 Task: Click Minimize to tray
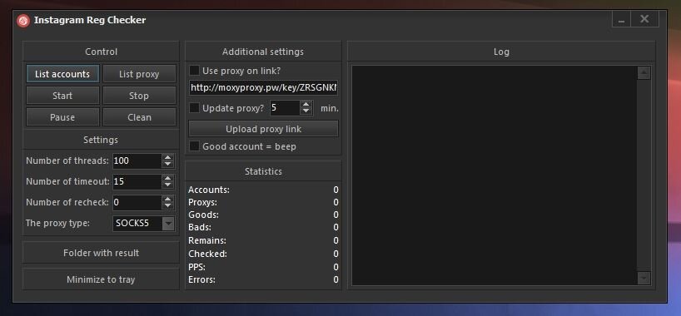pyautogui.click(x=101, y=279)
